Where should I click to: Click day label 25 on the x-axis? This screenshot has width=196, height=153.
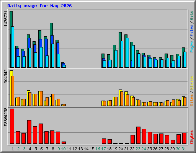[149, 149]
